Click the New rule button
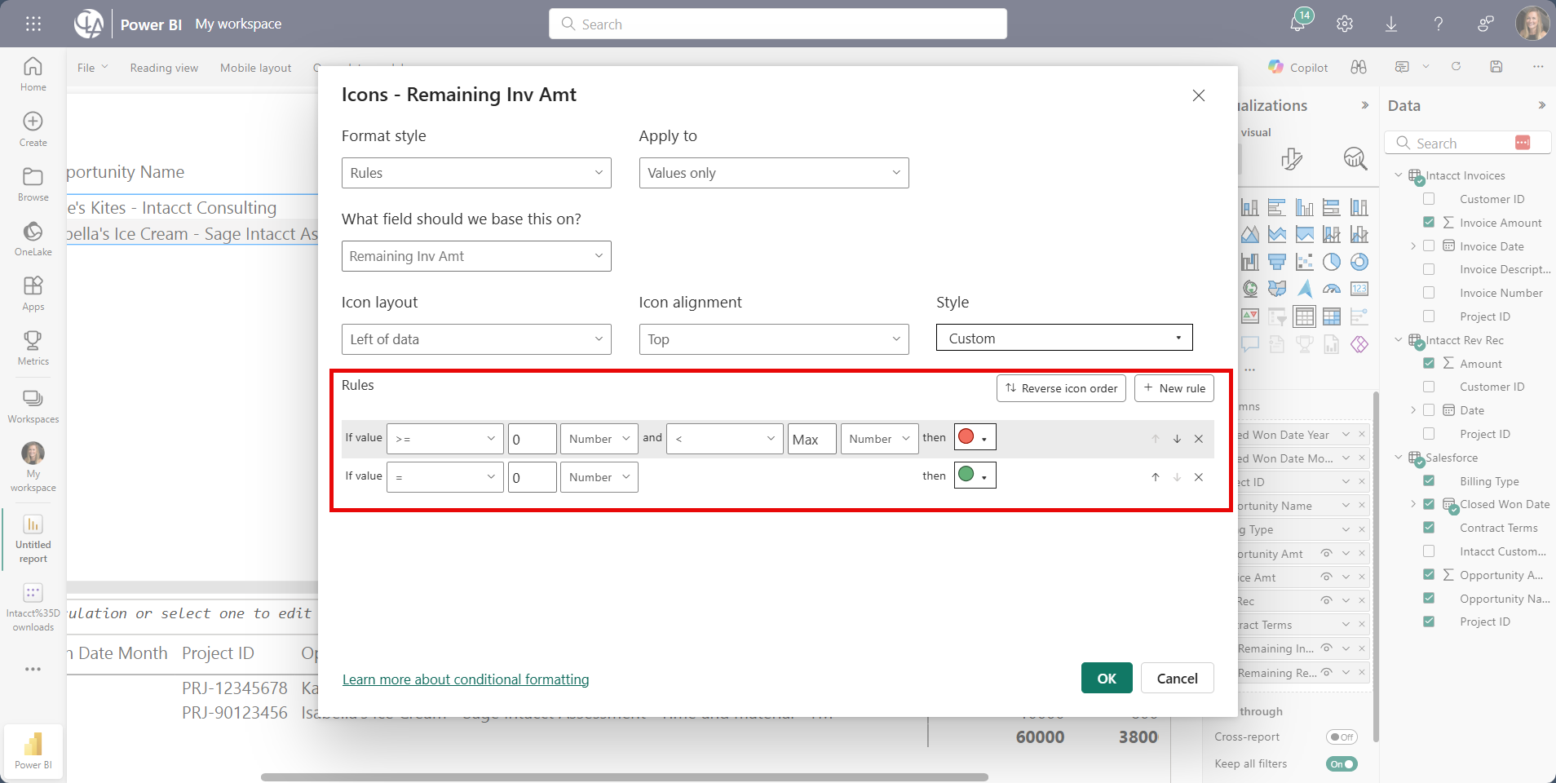 pos(1174,388)
